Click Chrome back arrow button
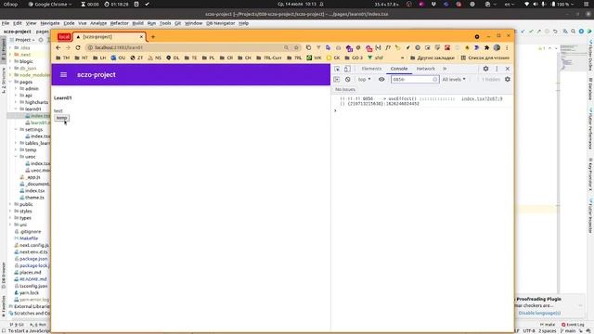 58,47
